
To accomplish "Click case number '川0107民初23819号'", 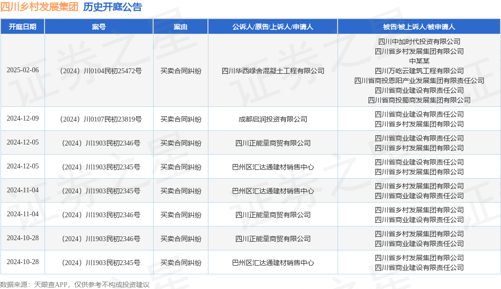I will coord(113,119).
